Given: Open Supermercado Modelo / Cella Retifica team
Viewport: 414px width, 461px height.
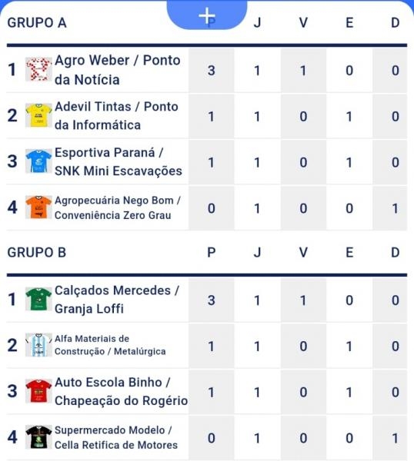Looking at the screenshot, I should tap(116, 437).
